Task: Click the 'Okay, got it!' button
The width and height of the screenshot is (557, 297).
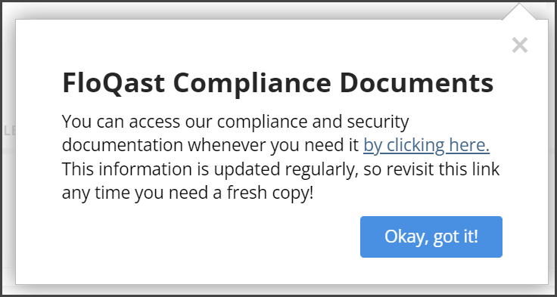Action: click(431, 237)
